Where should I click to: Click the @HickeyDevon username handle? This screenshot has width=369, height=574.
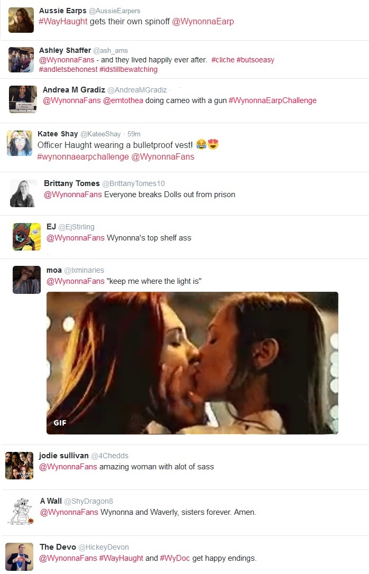104,547
